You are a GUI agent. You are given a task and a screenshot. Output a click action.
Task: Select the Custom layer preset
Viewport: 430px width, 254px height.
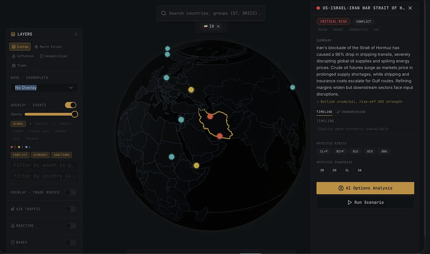pos(20,47)
